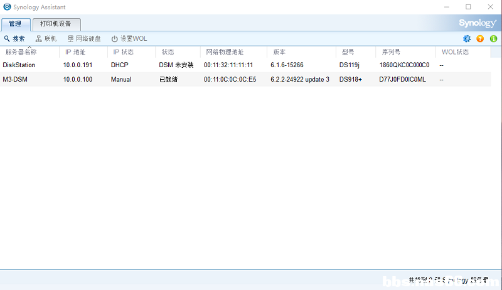Click IP address 10.0.0.100
The image size is (502, 290).
[x=77, y=79]
